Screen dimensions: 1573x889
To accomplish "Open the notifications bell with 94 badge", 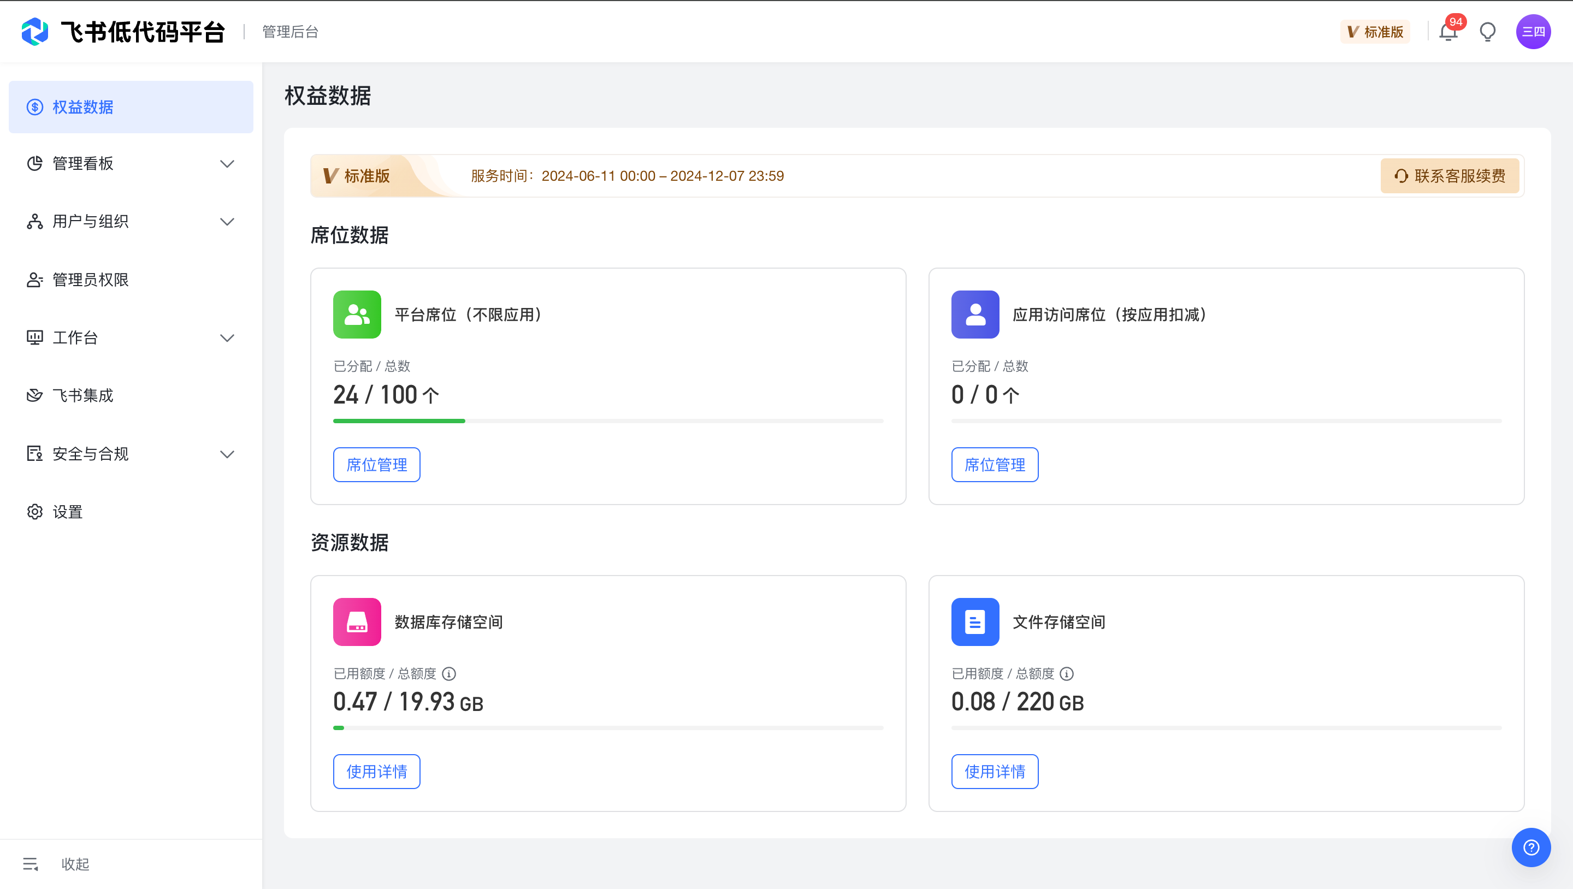I will pos(1448,32).
